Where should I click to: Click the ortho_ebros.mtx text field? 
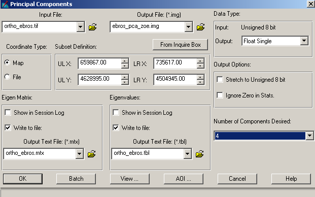click(x=40, y=154)
